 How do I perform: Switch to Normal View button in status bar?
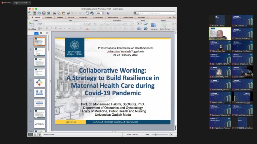click(x=30, y=135)
